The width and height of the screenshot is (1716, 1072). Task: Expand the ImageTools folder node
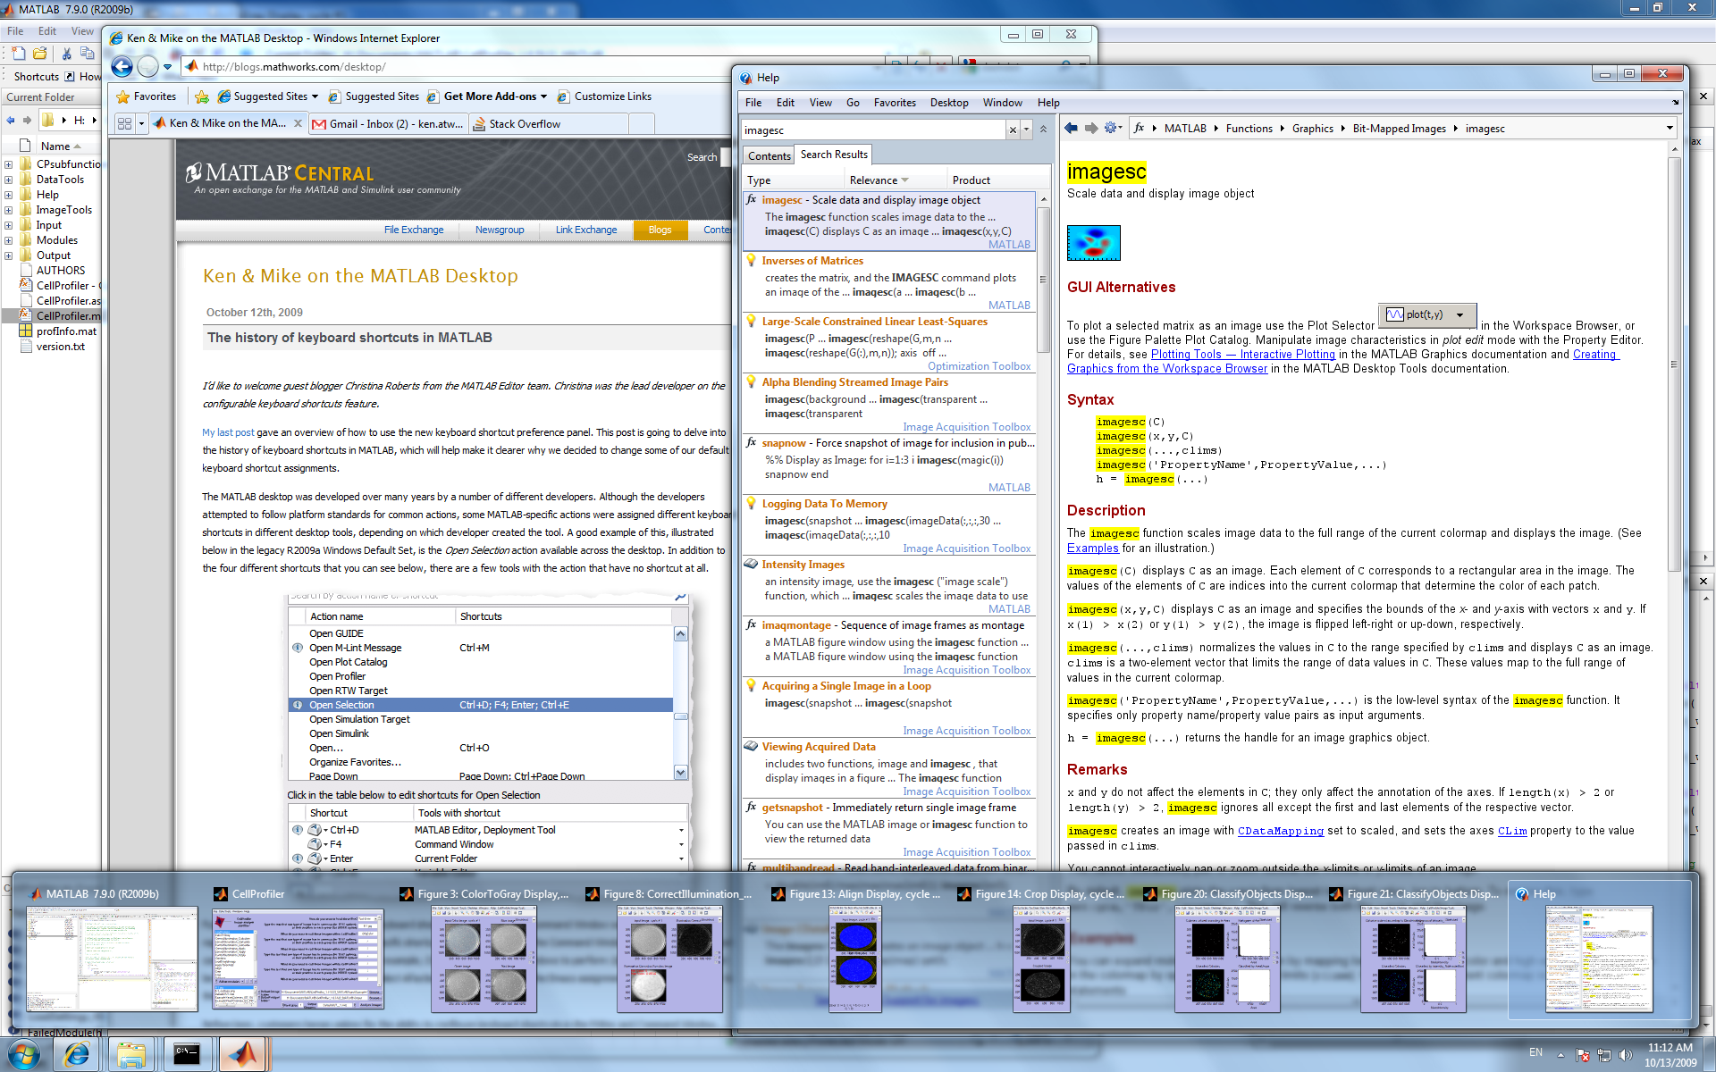pos(8,210)
